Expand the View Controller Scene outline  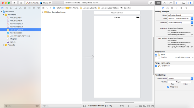(x=43, y=12)
